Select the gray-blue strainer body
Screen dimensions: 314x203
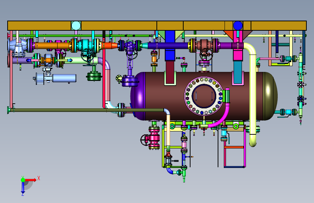18,48
